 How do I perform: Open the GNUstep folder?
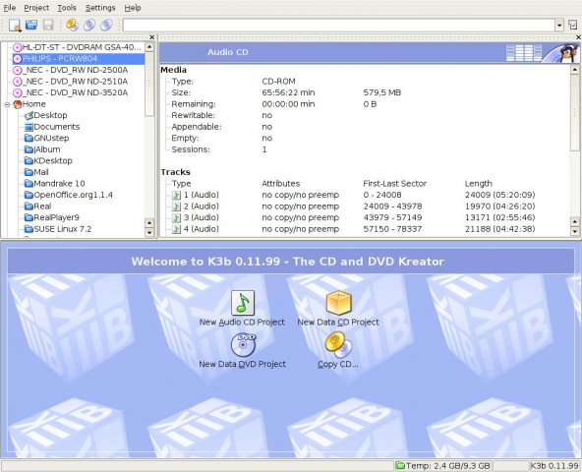tap(47, 138)
